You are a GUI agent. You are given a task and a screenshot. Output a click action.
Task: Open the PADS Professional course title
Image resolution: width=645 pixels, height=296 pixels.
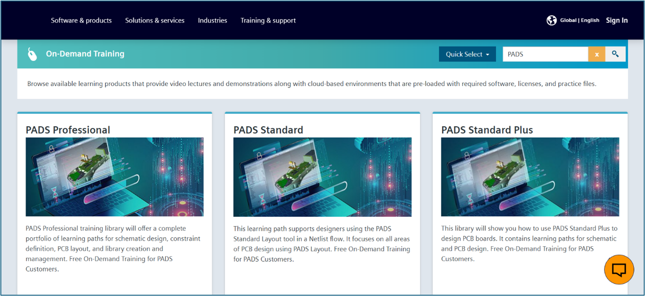point(68,130)
